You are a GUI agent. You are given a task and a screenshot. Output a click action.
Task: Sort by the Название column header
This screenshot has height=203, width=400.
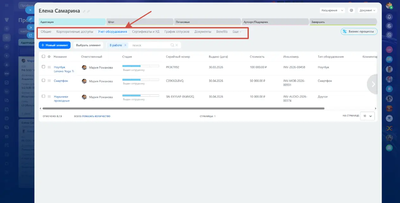(x=60, y=57)
